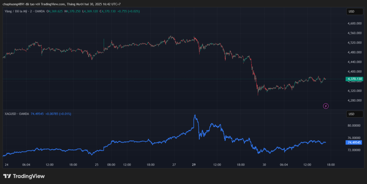
Task: Click the closing price C4,370.130 value
Action: 108,11
